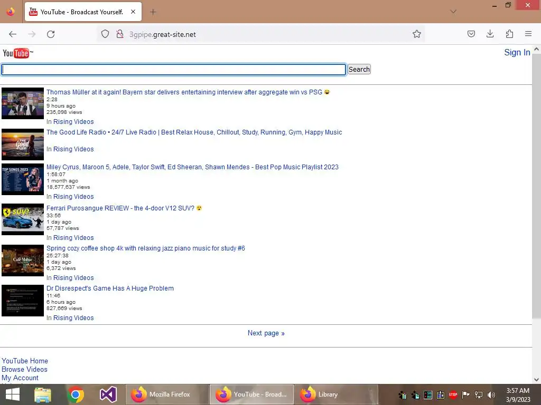Switch to Library taskbar window
This screenshot has width=541, height=405.
pos(337,394)
